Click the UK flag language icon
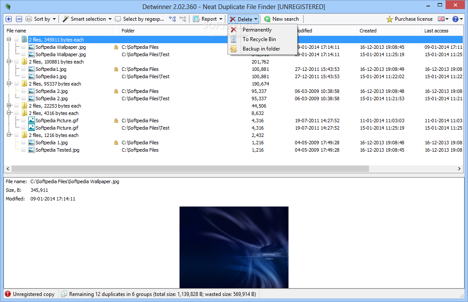This screenshot has width=468, height=302. tap(441, 19)
